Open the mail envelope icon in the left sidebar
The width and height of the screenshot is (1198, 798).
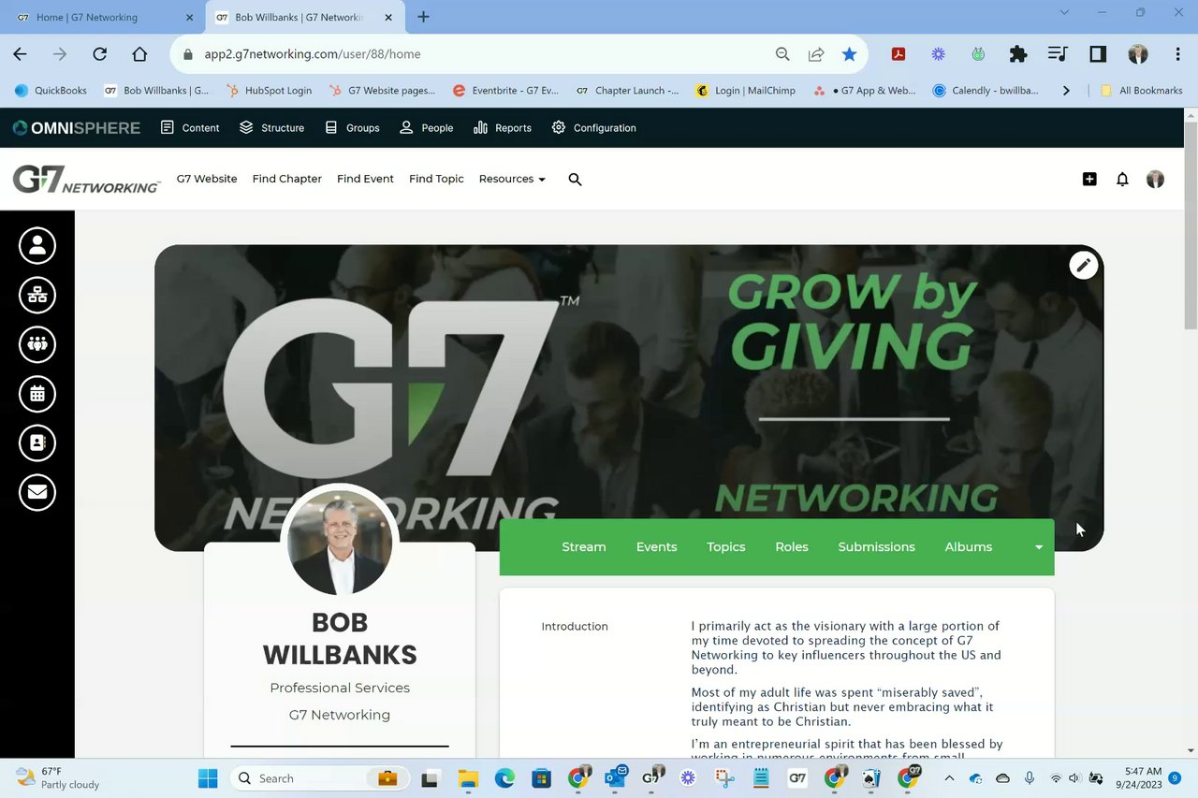pyautogui.click(x=37, y=492)
